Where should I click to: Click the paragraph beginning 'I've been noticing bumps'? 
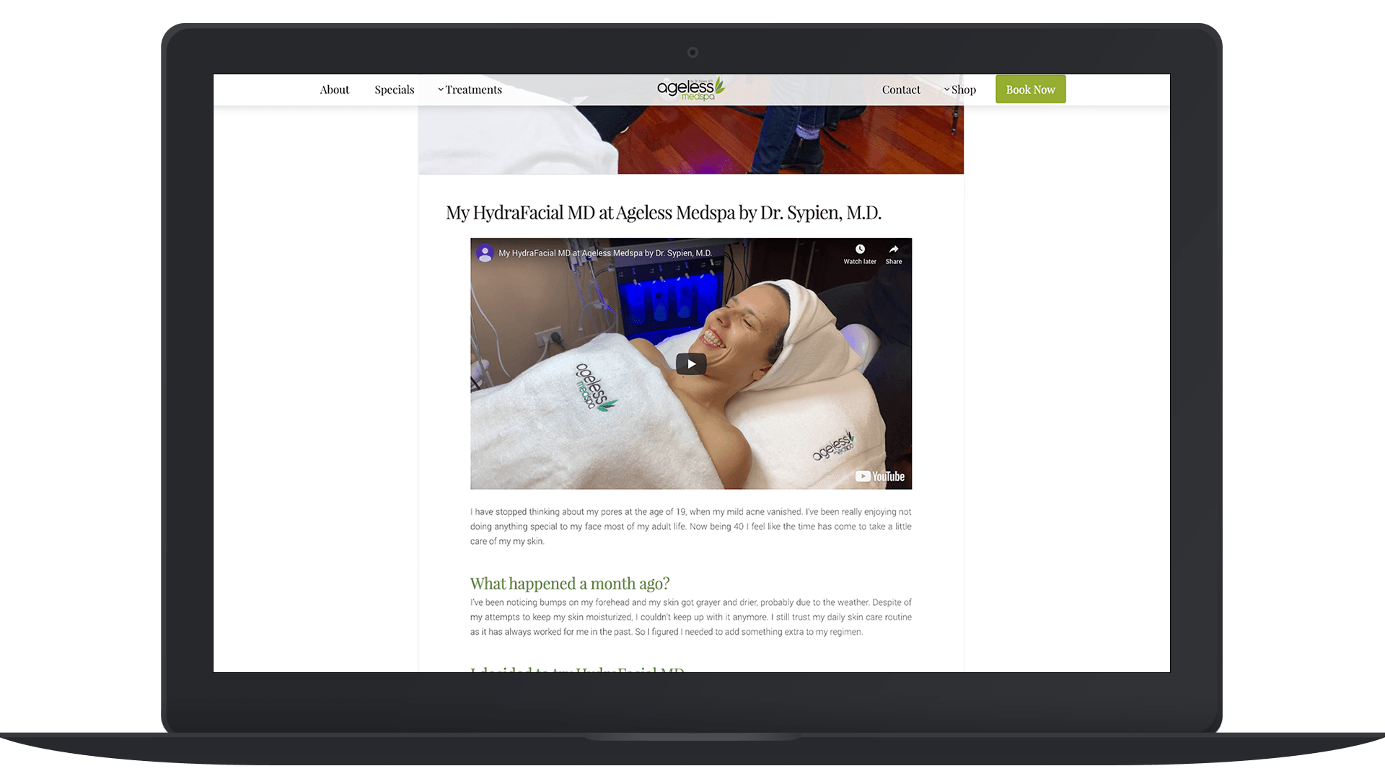pos(691,617)
